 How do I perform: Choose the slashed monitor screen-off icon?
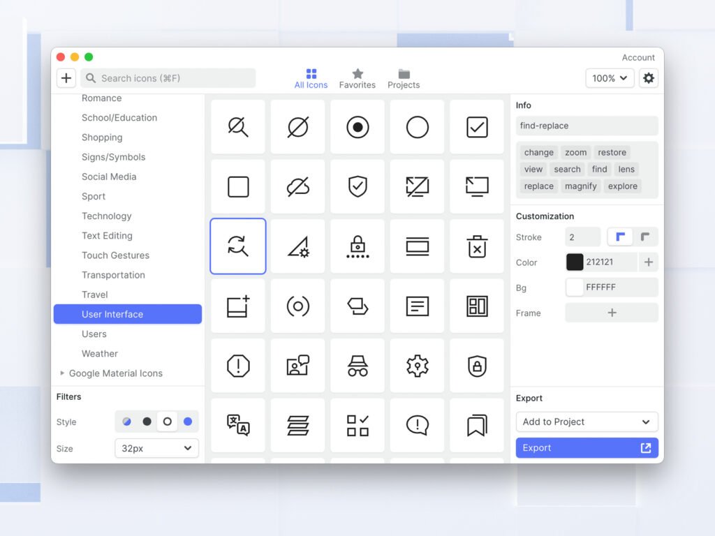[x=417, y=186]
